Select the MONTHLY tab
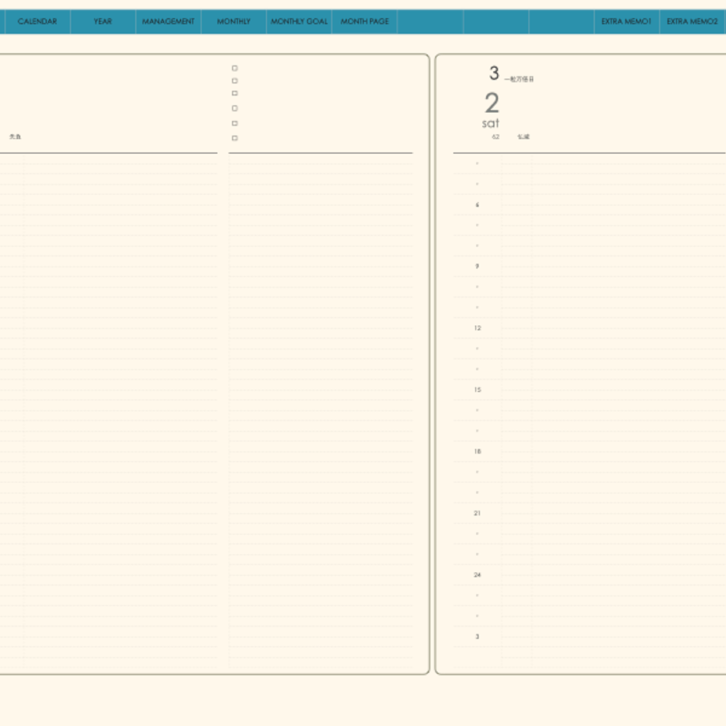 234,21
